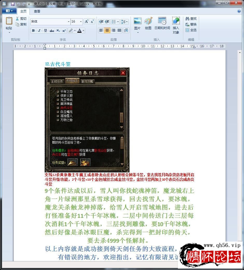Image resolution: width=244 pixels, height=270 pixels.
Task: Select all content with 全选
Action: [x=191, y=30]
